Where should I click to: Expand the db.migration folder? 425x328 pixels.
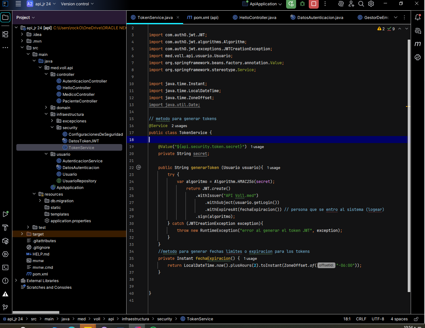40,201
